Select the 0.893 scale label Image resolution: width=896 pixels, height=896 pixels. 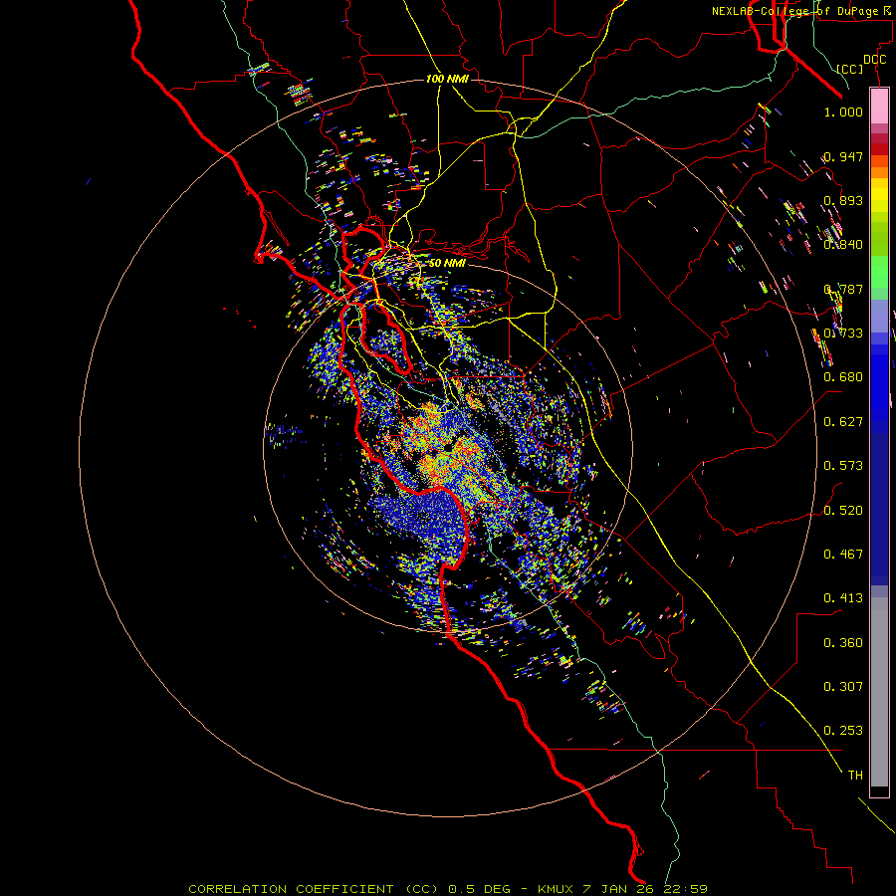pos(843,200)
